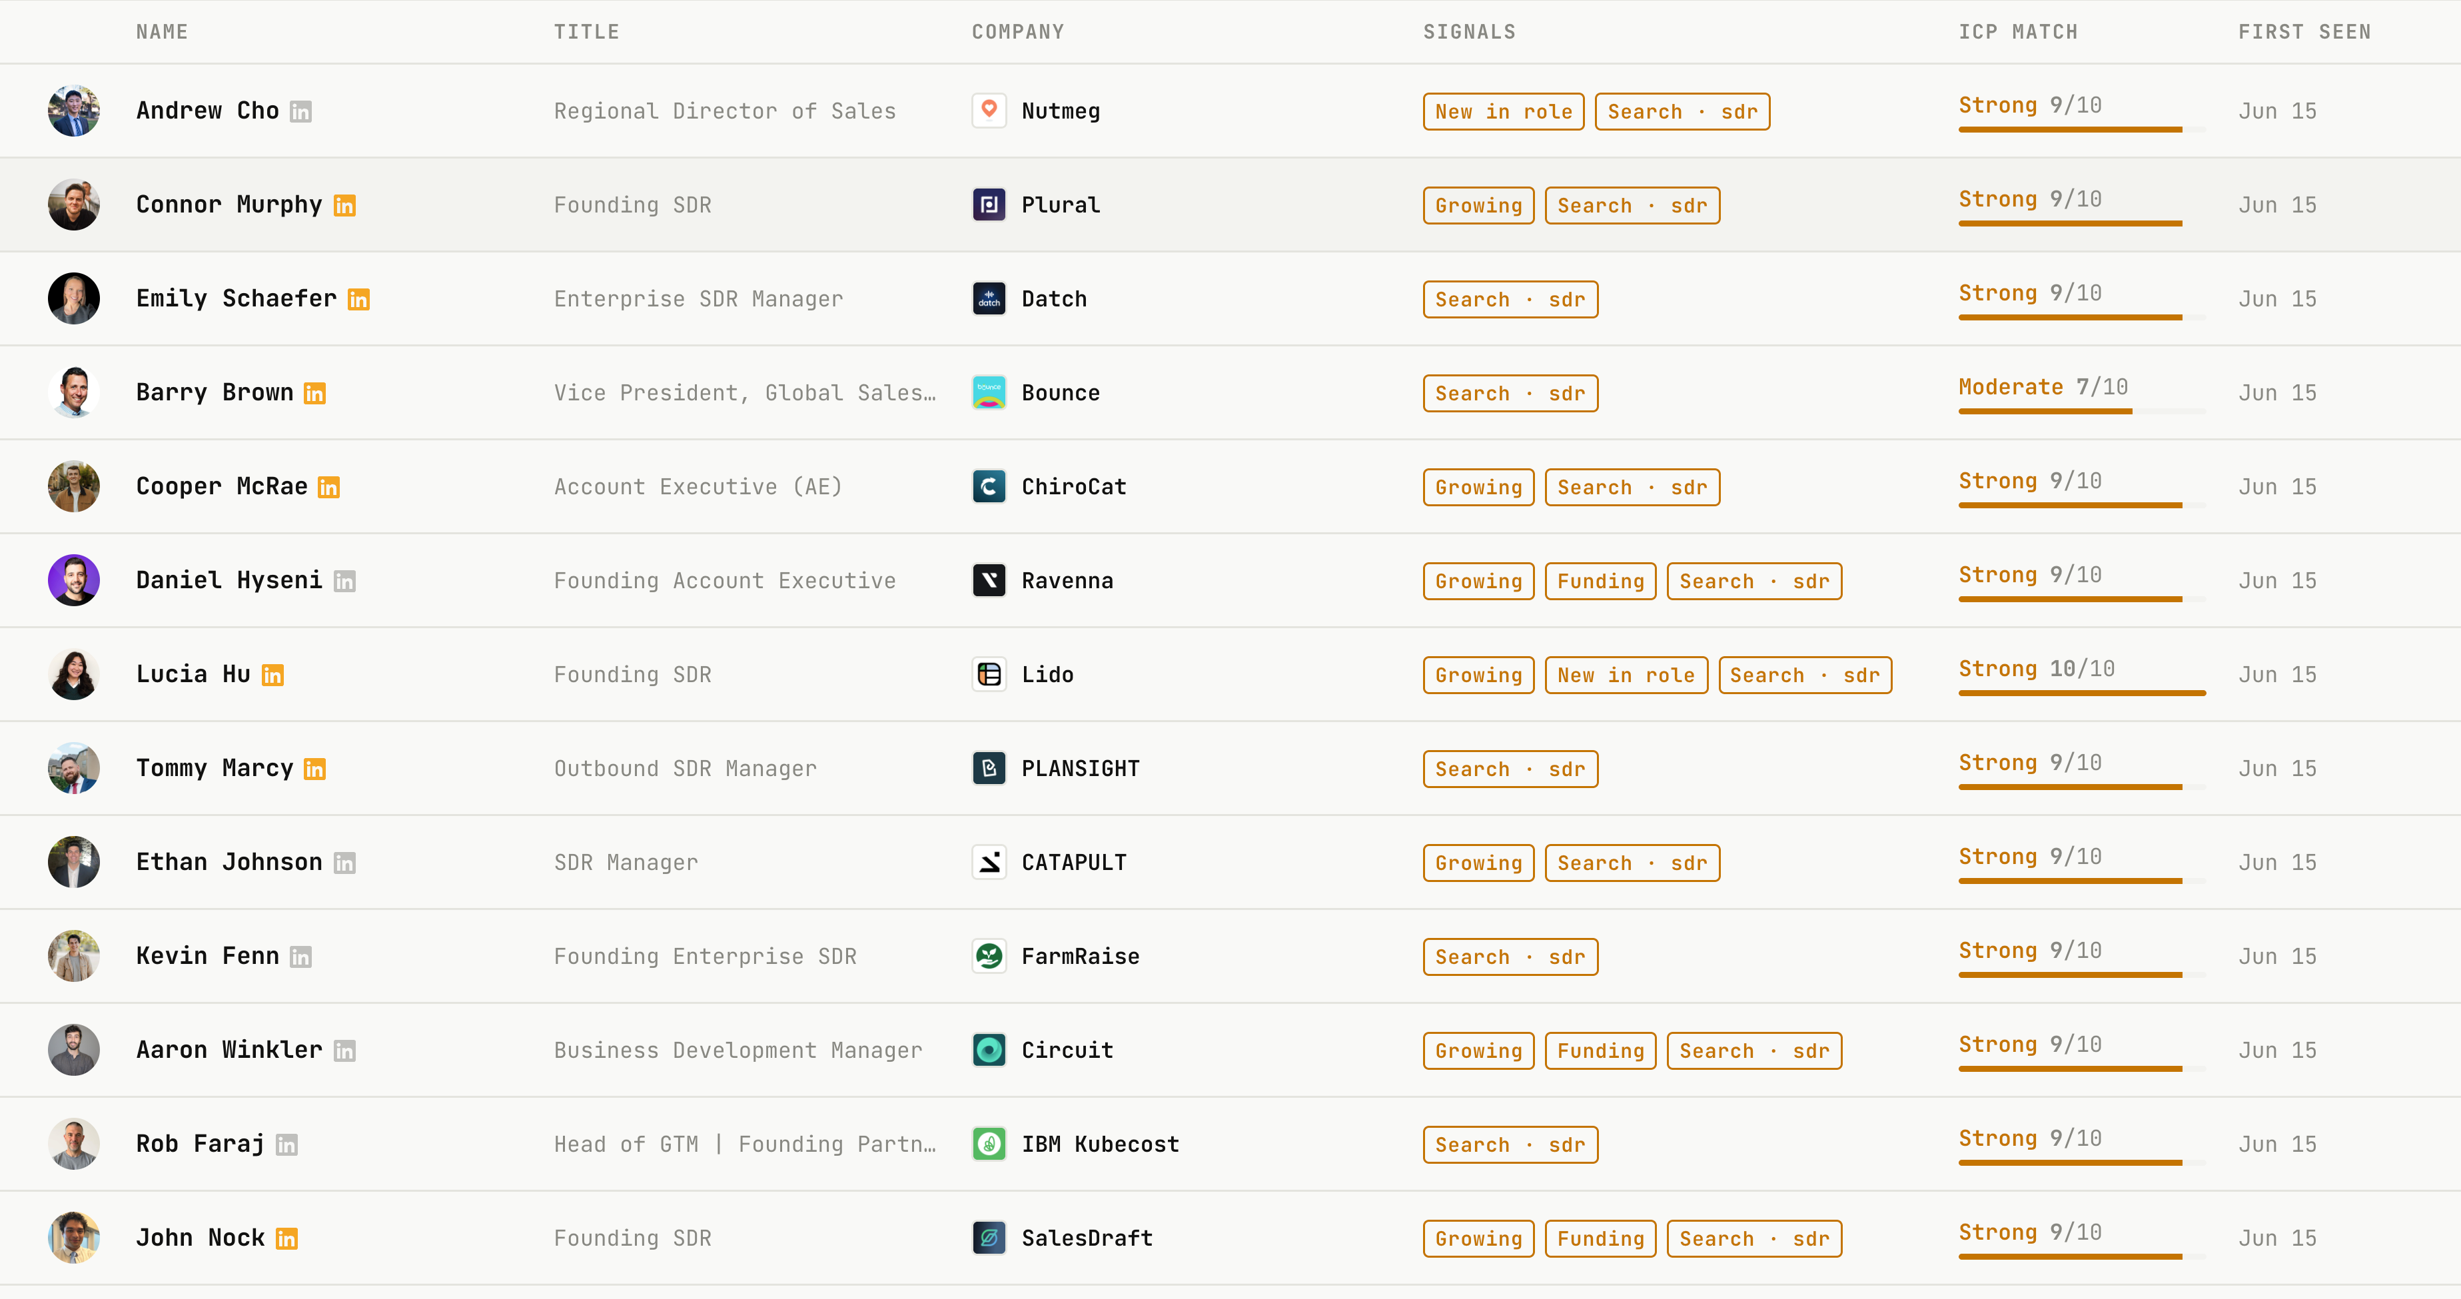Viewport: 2461px width, 1299px height.
Task: Open Lucia Hu's LinkedIn icon
Action: 272,675
